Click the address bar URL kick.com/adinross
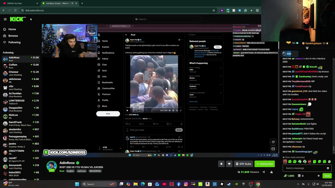 (35, 10)
